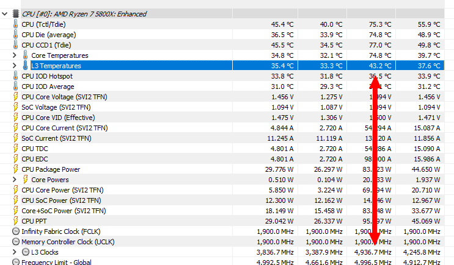Click clock icon beside Infinity Fabric Clock
The height and width of the screenshot is (265, 454).
tap(16, 231)
